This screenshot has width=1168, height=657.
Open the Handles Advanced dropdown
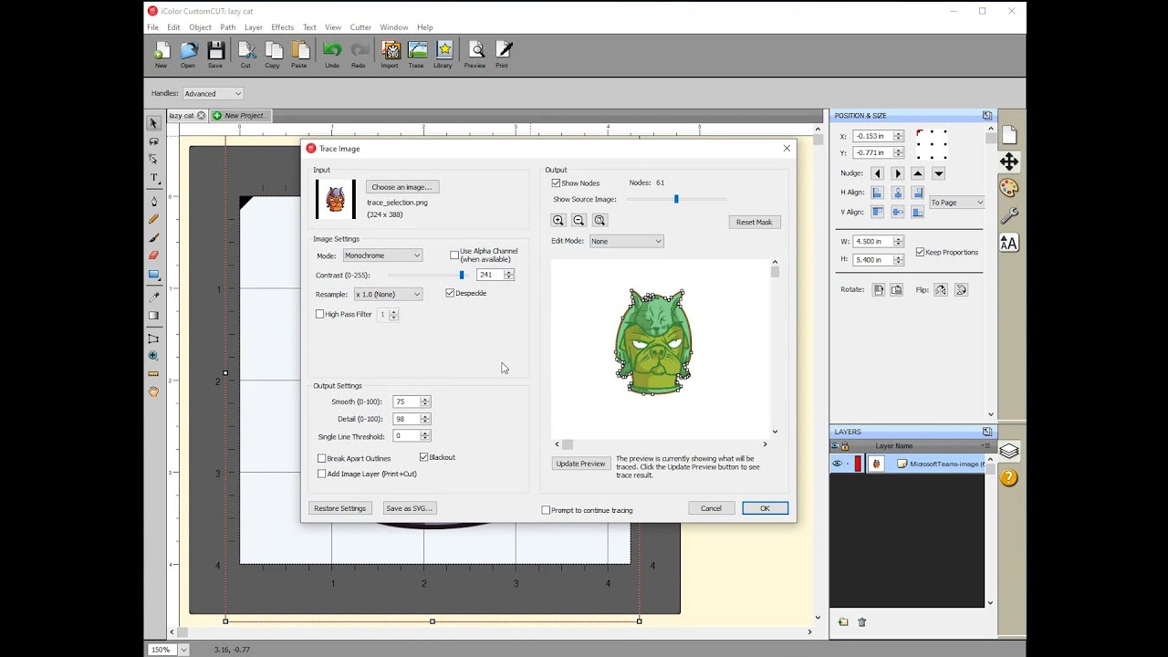(212, 93)
